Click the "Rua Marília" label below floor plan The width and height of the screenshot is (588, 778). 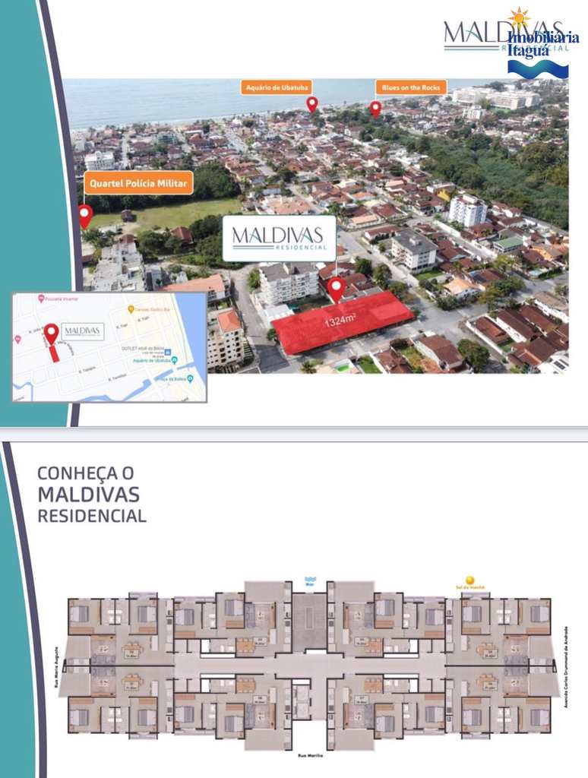click(x=310, y=756)
